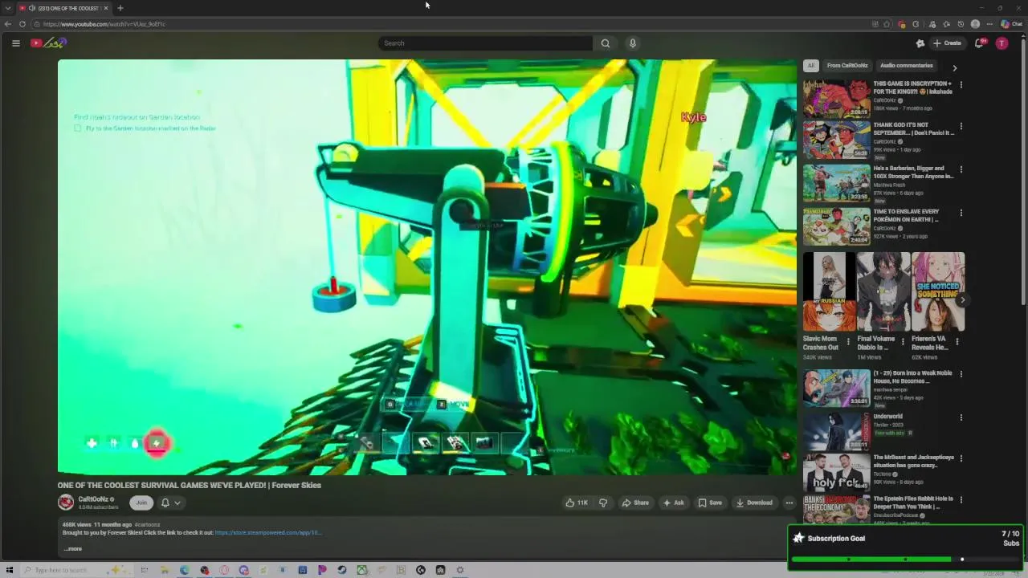The image size is (1028, 578).
Task: Join the CaRtOoNz channel membership
Action: pyautogui.click(x=141, y=503)
